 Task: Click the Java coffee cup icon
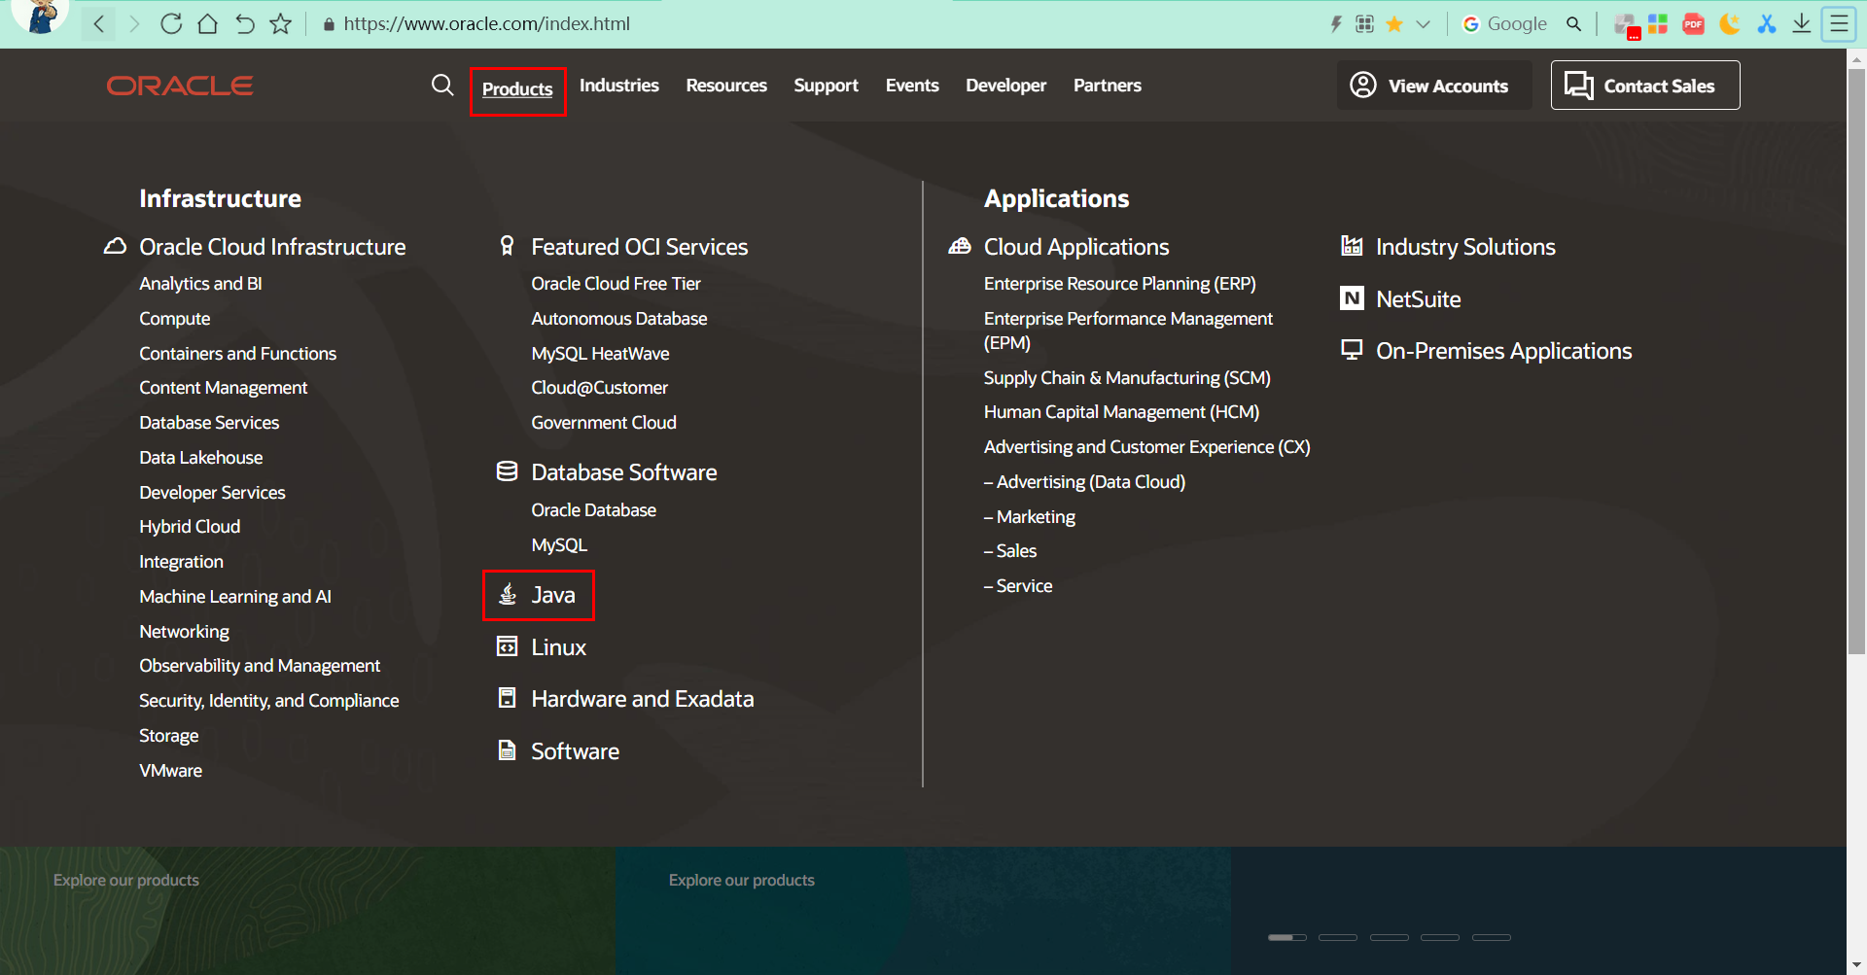pos(508,594)
